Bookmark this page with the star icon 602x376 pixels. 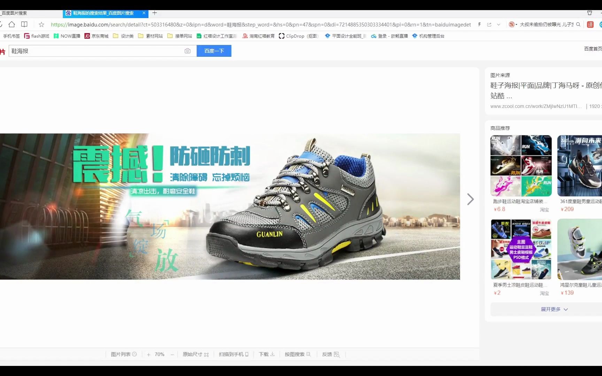tap(41, 24)
